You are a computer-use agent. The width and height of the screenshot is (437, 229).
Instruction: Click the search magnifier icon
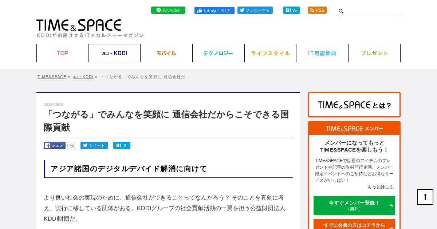pyautogui.click(x=341, y=11)
